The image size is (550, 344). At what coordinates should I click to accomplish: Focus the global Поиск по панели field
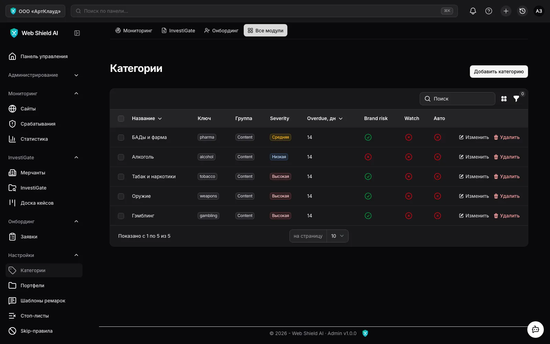point(264,11)
